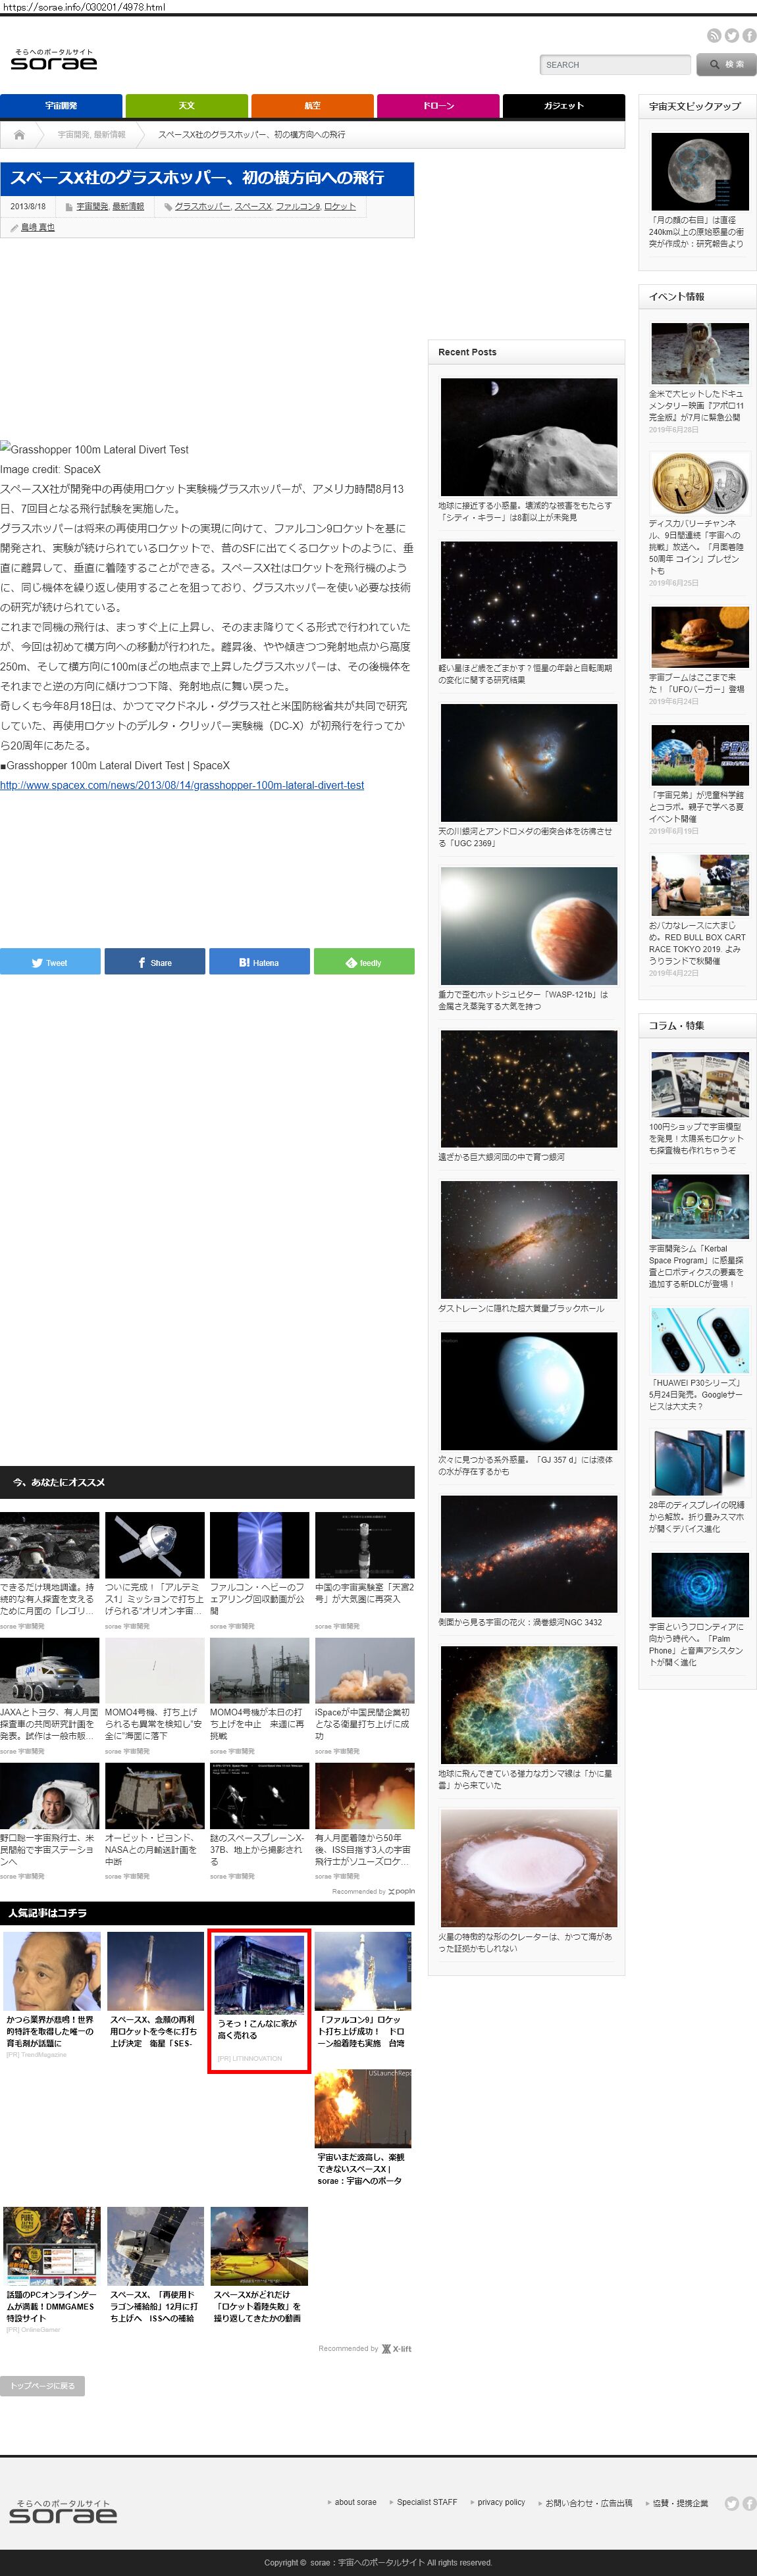This screenshot has width=757, height=2576.
Task: Open the 宇宙開発 navigation tab
Action: click(61, 105)
